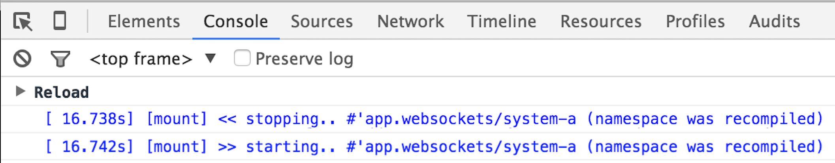835x163 pixels.
Task: Select the 16.738s stopping log message
Action: pos(434,119)
